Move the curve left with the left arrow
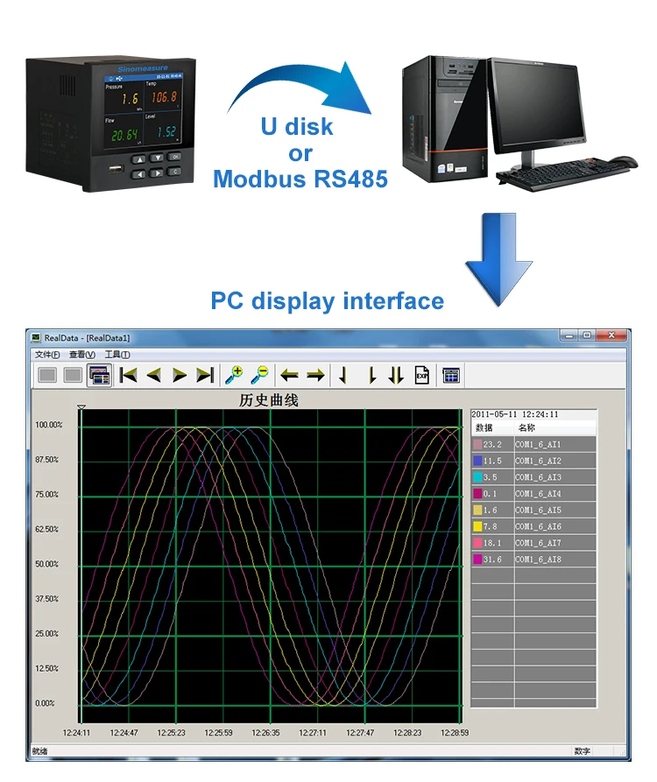This screenshot has width=657, height=782. 289,375
